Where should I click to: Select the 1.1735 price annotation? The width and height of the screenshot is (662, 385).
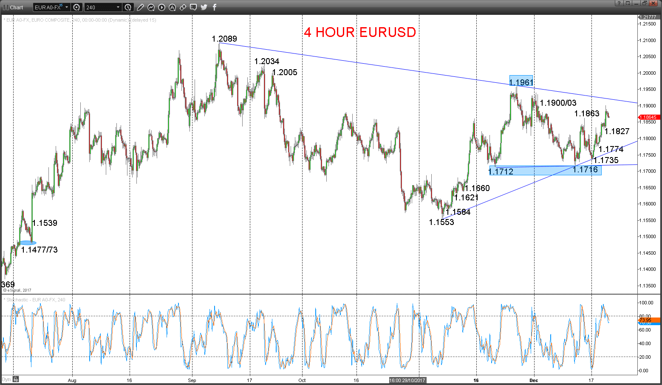click(x=606, y=160)
